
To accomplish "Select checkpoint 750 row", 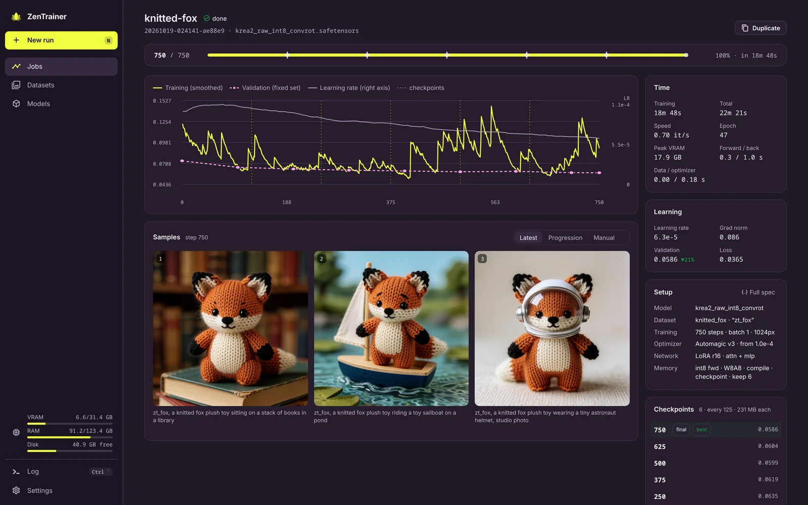I will tap(716, 430).
